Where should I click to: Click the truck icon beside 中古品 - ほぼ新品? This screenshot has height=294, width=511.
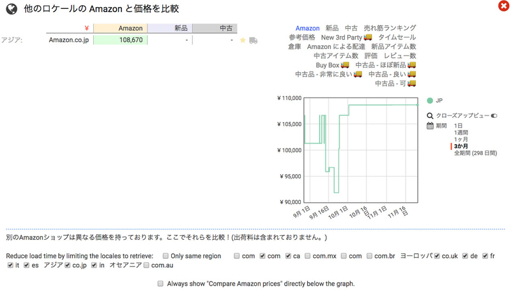[411, 65]
